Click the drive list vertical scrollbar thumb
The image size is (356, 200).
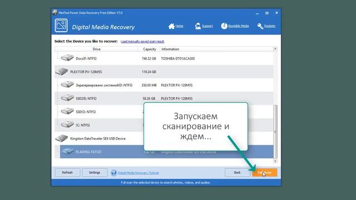pos(275,131)
